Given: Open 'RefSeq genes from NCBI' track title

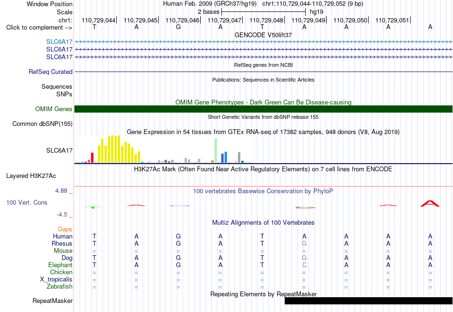Looking at the screenshot, I should pyautogui.click(x=263, y=65).
